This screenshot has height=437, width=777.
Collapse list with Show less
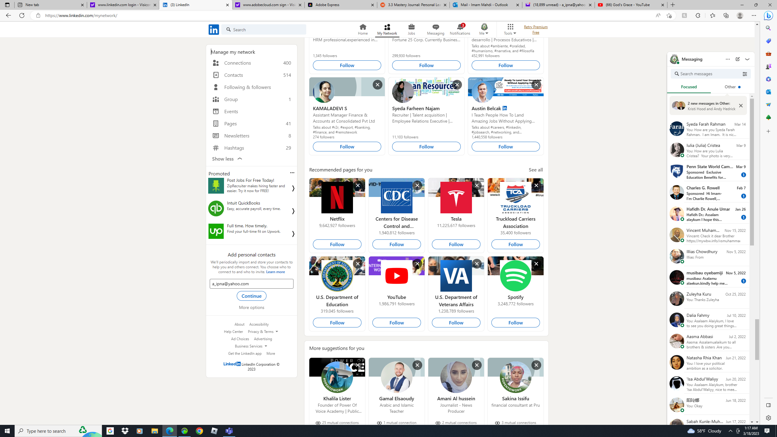click(x=227, y=159)
